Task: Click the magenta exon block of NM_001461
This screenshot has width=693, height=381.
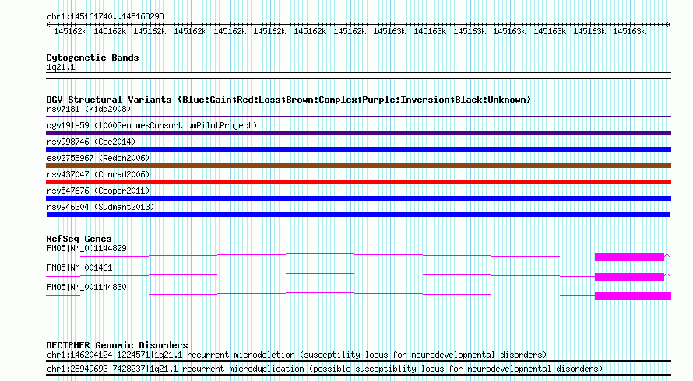Action: pyautogui.click(x=629, y=277)
